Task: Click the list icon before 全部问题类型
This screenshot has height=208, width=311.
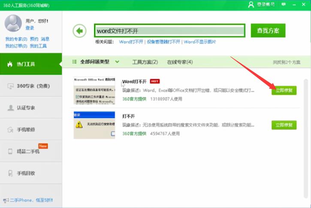Action: point(74,62)
